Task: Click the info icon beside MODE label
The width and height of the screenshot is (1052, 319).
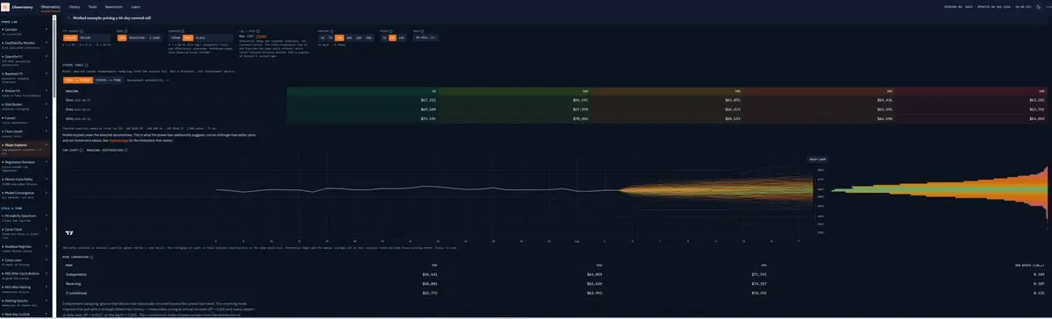Action: click(x=125, y=31)
